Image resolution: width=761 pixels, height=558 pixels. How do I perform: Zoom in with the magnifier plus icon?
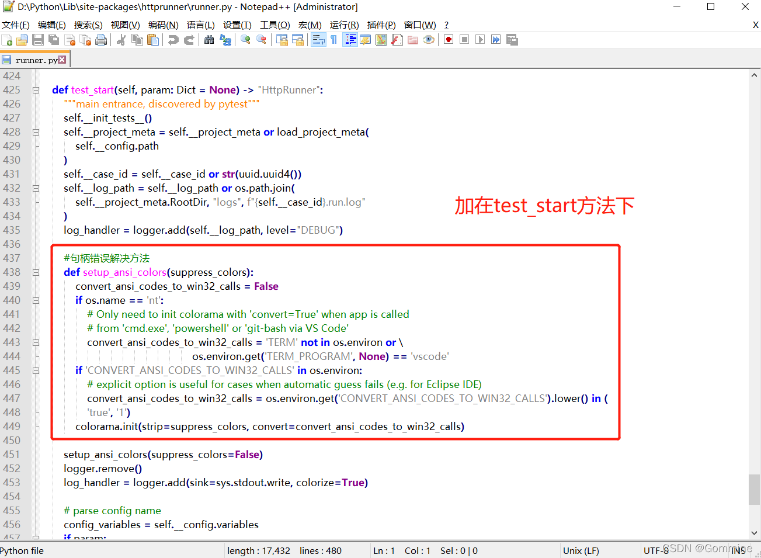pyautogui.click(x=246, y=40)
